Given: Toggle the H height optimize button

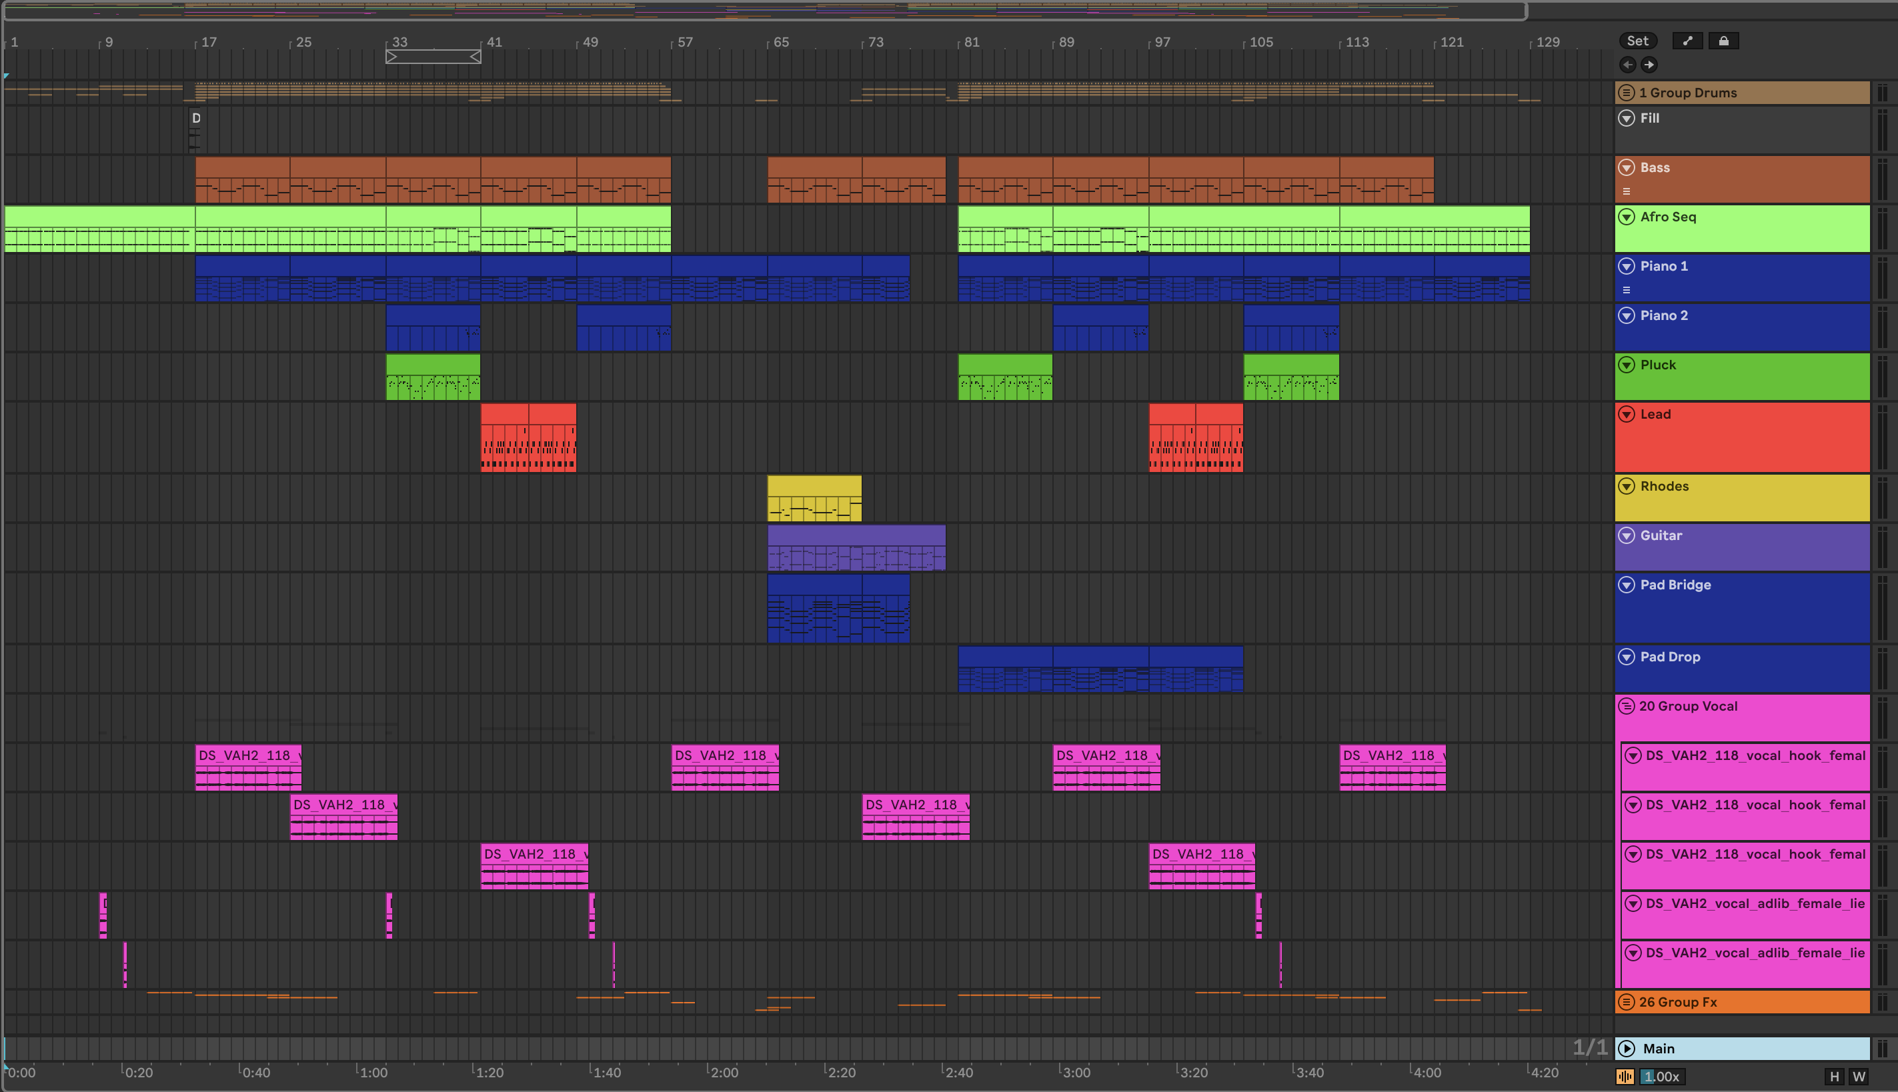Looking at the screenshot, I should pos(1834,1077).
